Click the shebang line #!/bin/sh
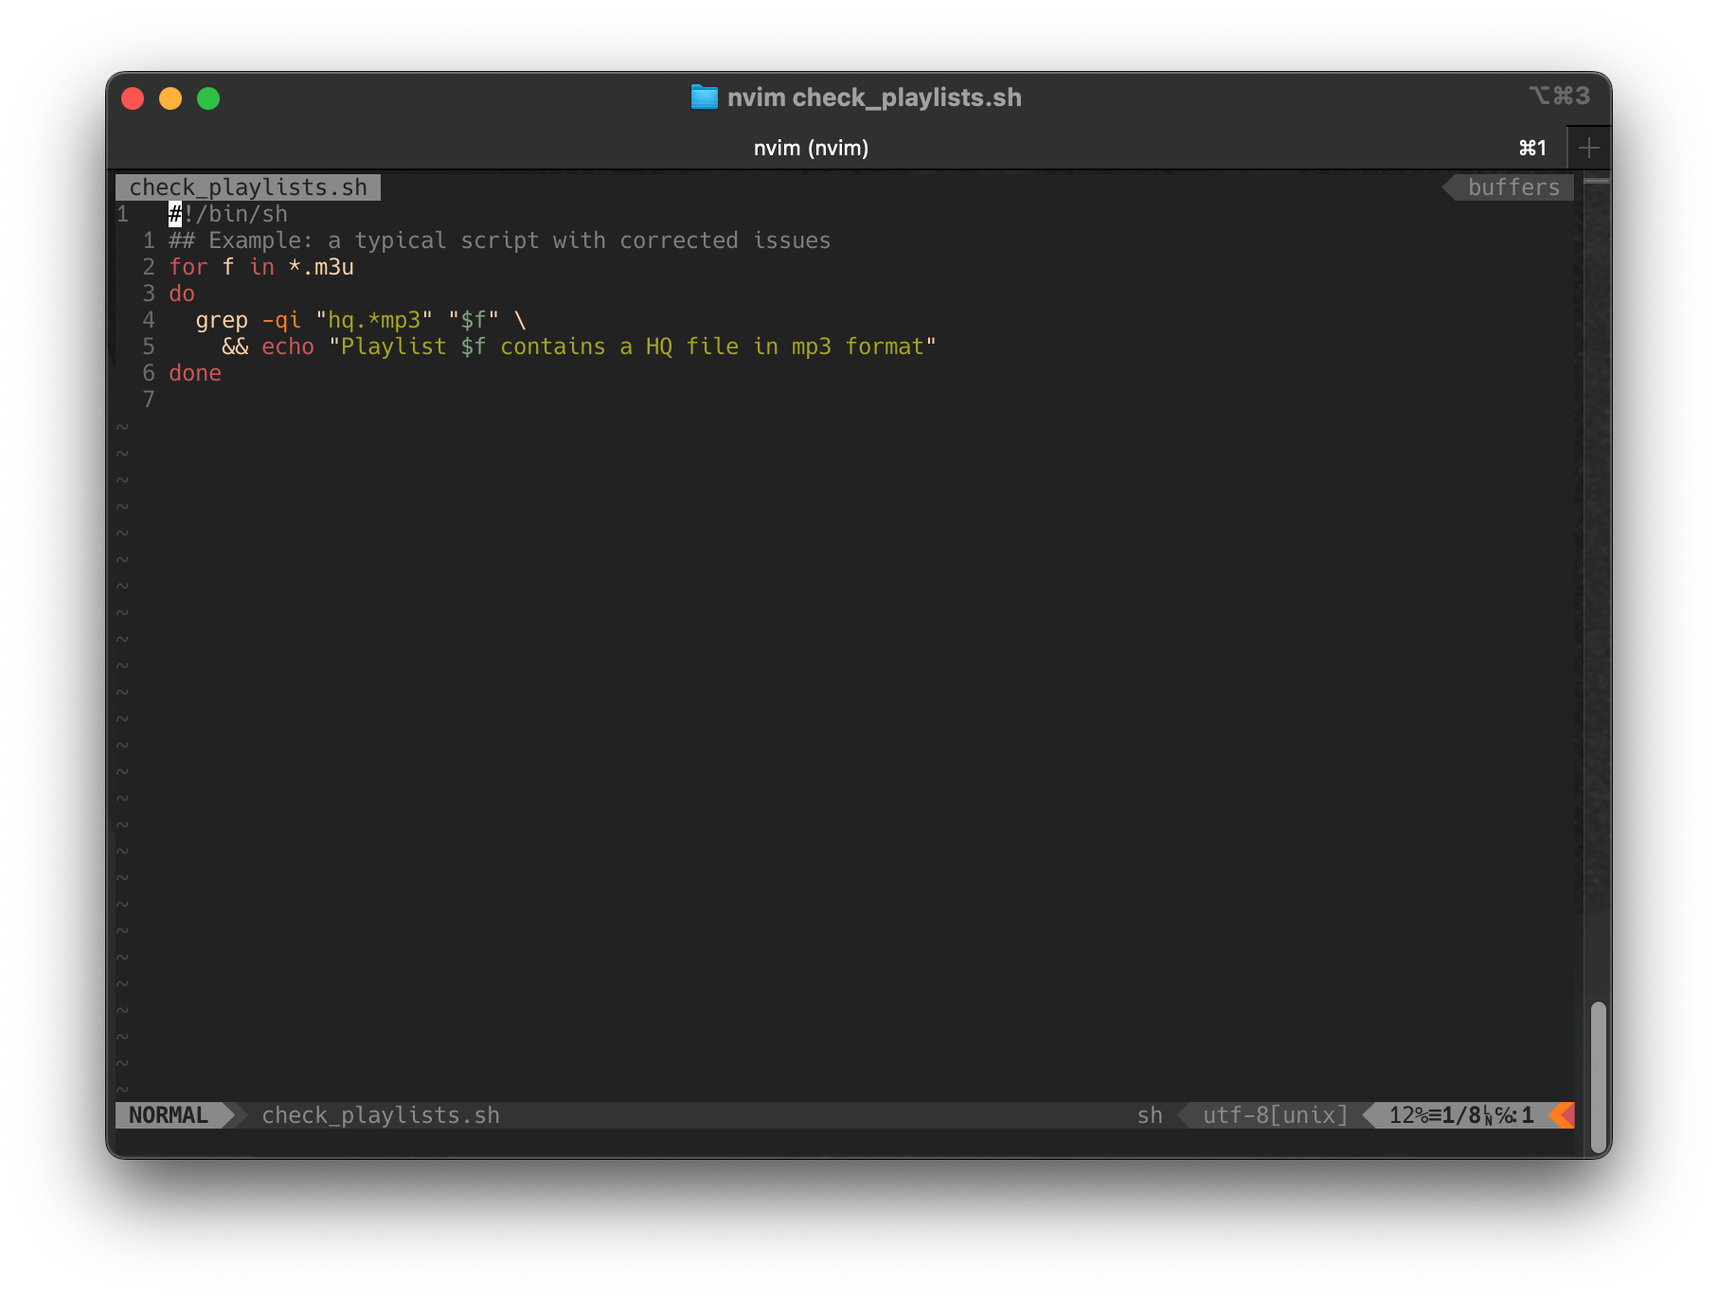1718x1299 pixels. pyautogui.click(x=227, y=214)
